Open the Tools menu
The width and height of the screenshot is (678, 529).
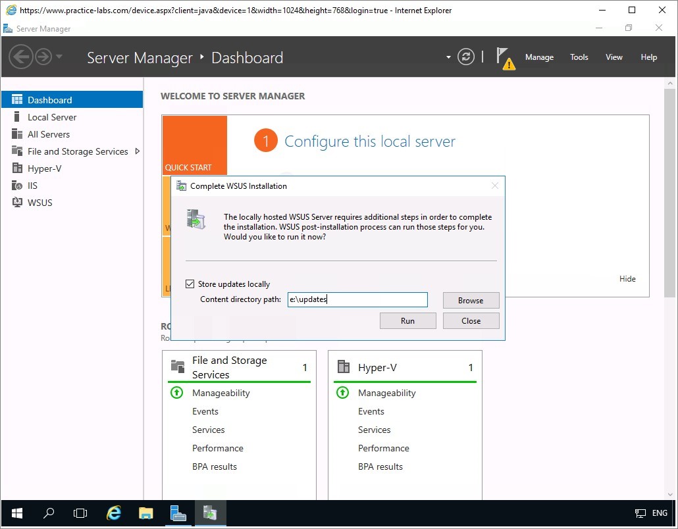tap(579, 57)
